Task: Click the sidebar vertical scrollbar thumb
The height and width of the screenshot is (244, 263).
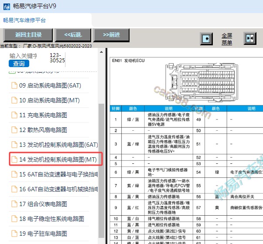Action: (101, 171)
